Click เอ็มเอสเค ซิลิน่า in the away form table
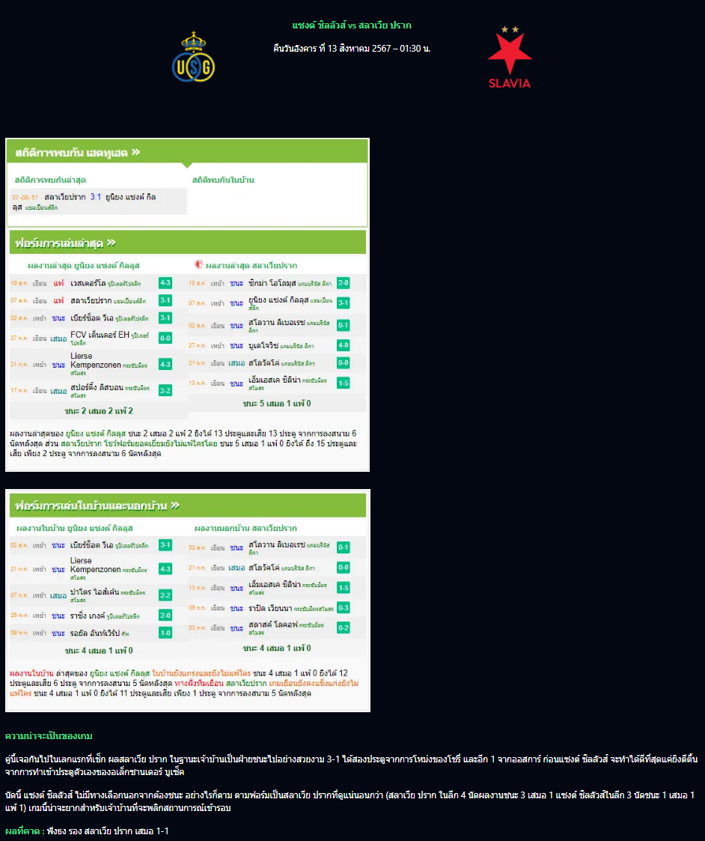 coord(274,585)
